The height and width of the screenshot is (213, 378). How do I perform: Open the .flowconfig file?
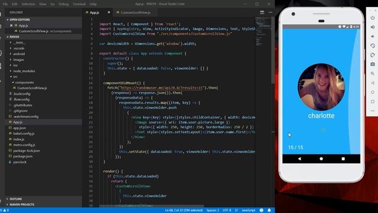[x=21, y=99]
